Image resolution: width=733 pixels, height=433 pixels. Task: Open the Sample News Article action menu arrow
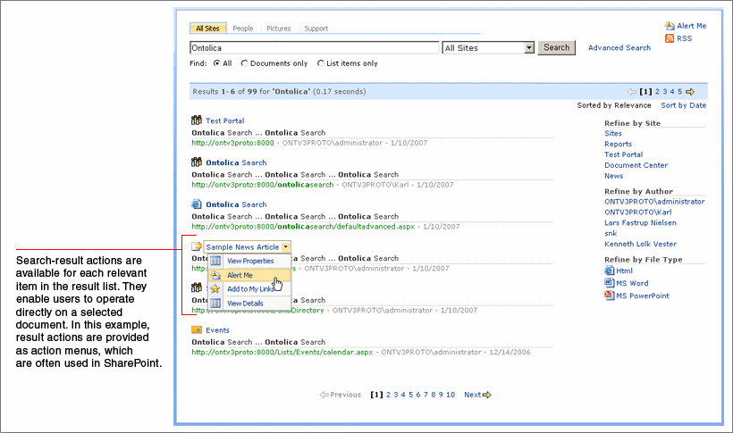[x=286, y=246]
